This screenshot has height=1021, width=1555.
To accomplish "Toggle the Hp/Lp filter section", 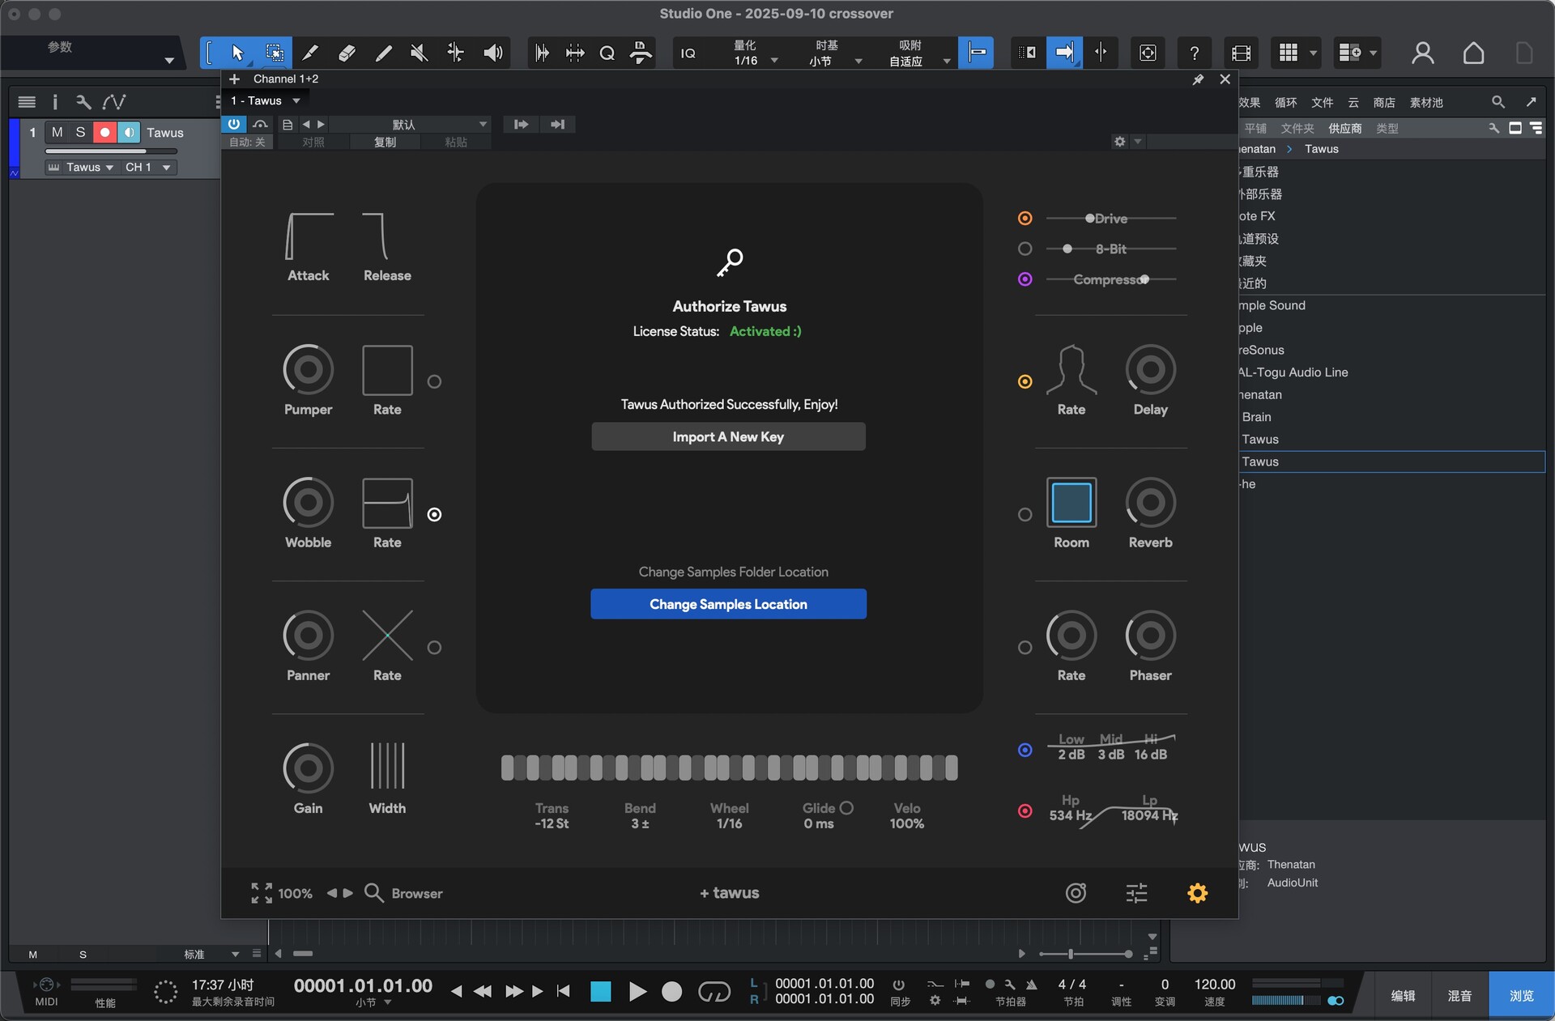I will click(1025, 810).
